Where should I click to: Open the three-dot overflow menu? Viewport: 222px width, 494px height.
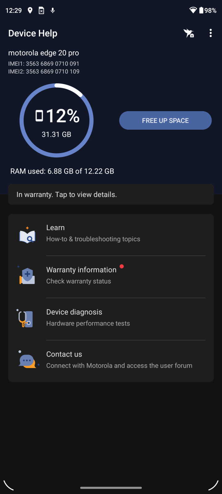coord(211,33)
